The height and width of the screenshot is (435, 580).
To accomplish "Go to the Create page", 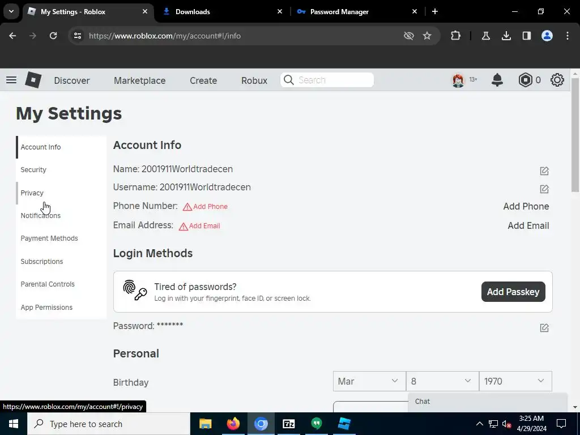I will tap(203, 80).
